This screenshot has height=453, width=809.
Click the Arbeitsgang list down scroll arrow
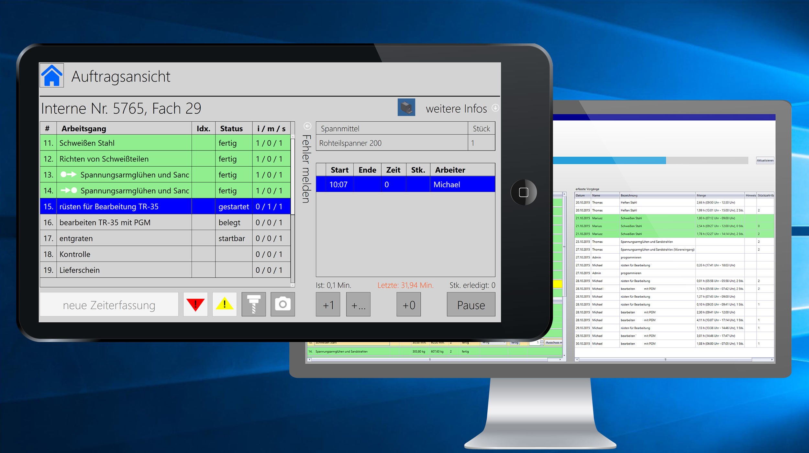coord(293,285)
